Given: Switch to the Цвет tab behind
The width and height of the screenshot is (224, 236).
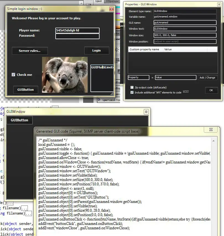Looking at the screenshot, I should tap(98, 1).
